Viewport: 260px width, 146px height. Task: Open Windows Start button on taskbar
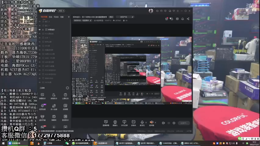coord(3,143)
